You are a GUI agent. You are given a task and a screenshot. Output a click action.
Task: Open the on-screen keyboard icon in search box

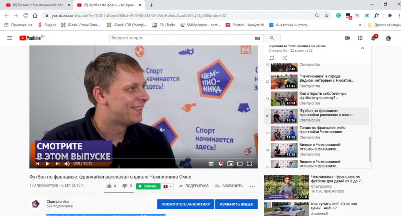(258, 38)
